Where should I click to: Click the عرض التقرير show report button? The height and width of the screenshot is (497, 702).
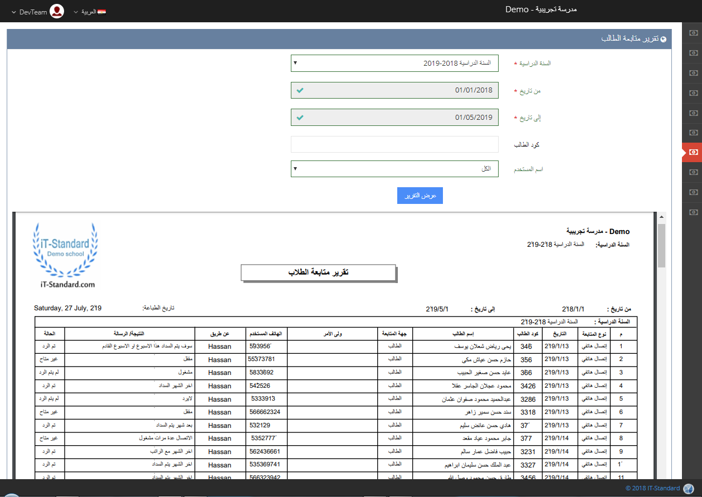point(420,196)
